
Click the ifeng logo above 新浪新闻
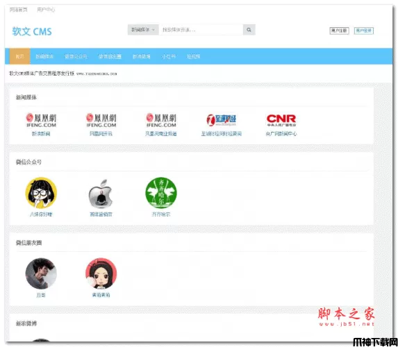coord(41,120)
